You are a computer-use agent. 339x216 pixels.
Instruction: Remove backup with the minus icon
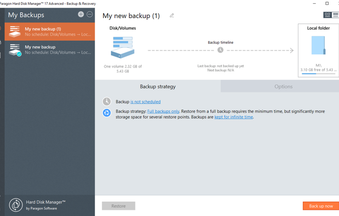tap(89, 14)
